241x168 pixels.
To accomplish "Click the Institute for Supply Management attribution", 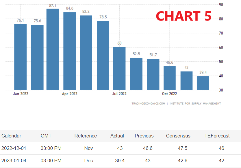I will point(195,103).
